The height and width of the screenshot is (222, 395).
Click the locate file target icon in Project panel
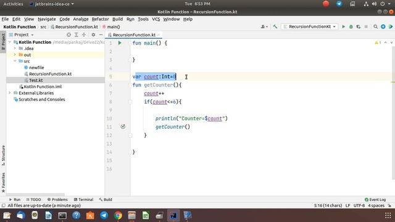pyautogui.click(x=69, y=35)
